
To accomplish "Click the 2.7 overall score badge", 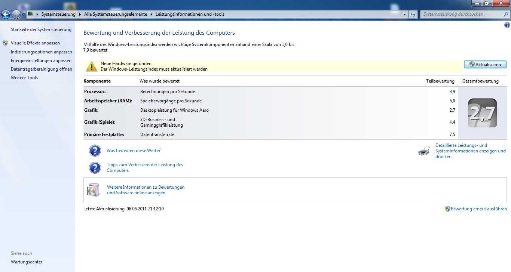I will (482, 113).
